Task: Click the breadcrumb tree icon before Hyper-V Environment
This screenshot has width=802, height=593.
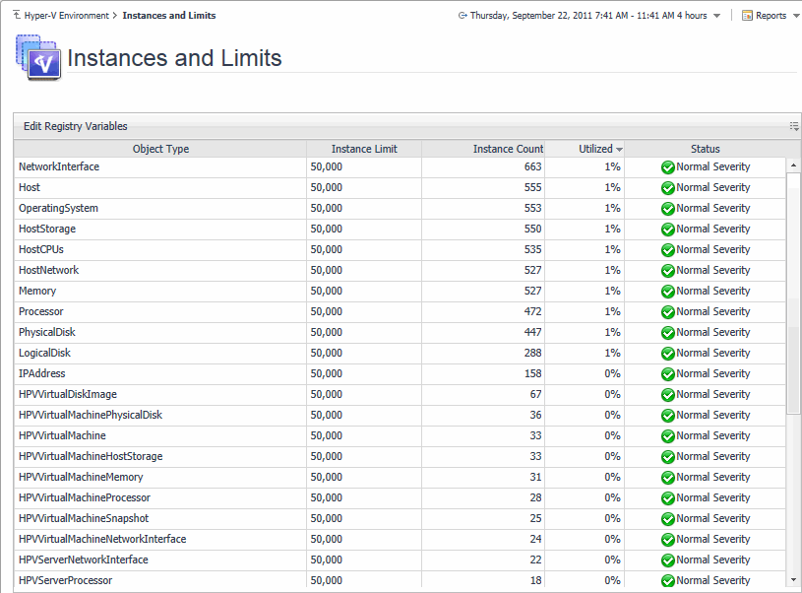Action: [17, 16]
